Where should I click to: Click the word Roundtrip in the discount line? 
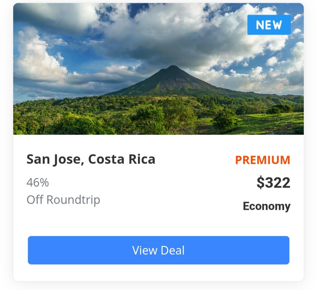(73, 200)
